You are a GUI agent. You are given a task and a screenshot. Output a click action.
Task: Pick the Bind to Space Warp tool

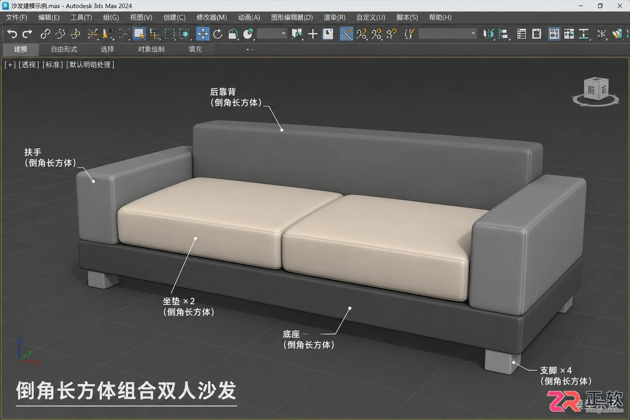tap(76, 34)
